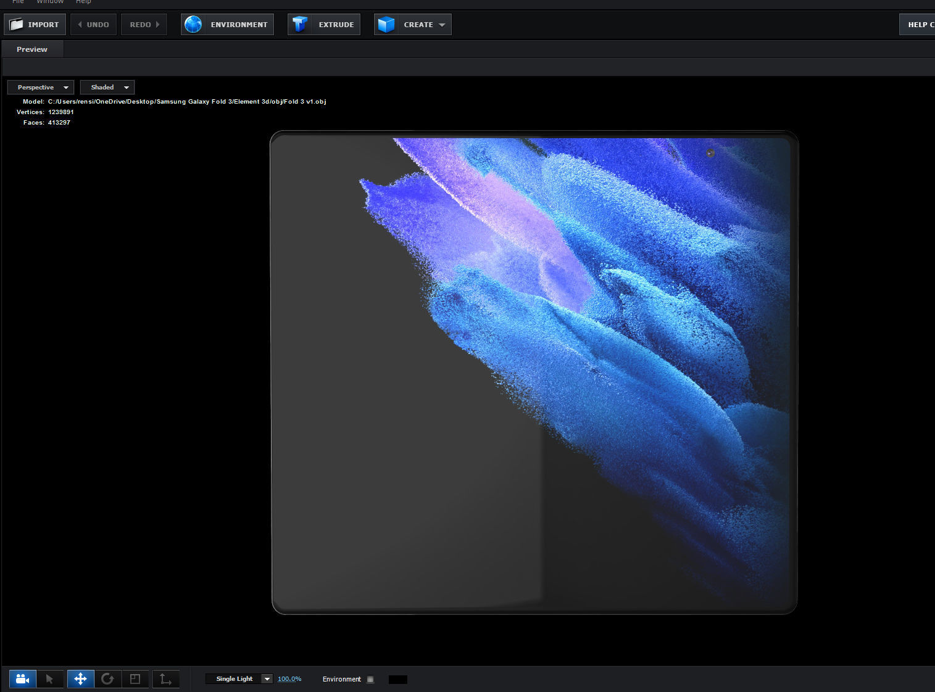The image size is (935, 692).
Task: Open the File menu
Action: (x=18, y=2)
